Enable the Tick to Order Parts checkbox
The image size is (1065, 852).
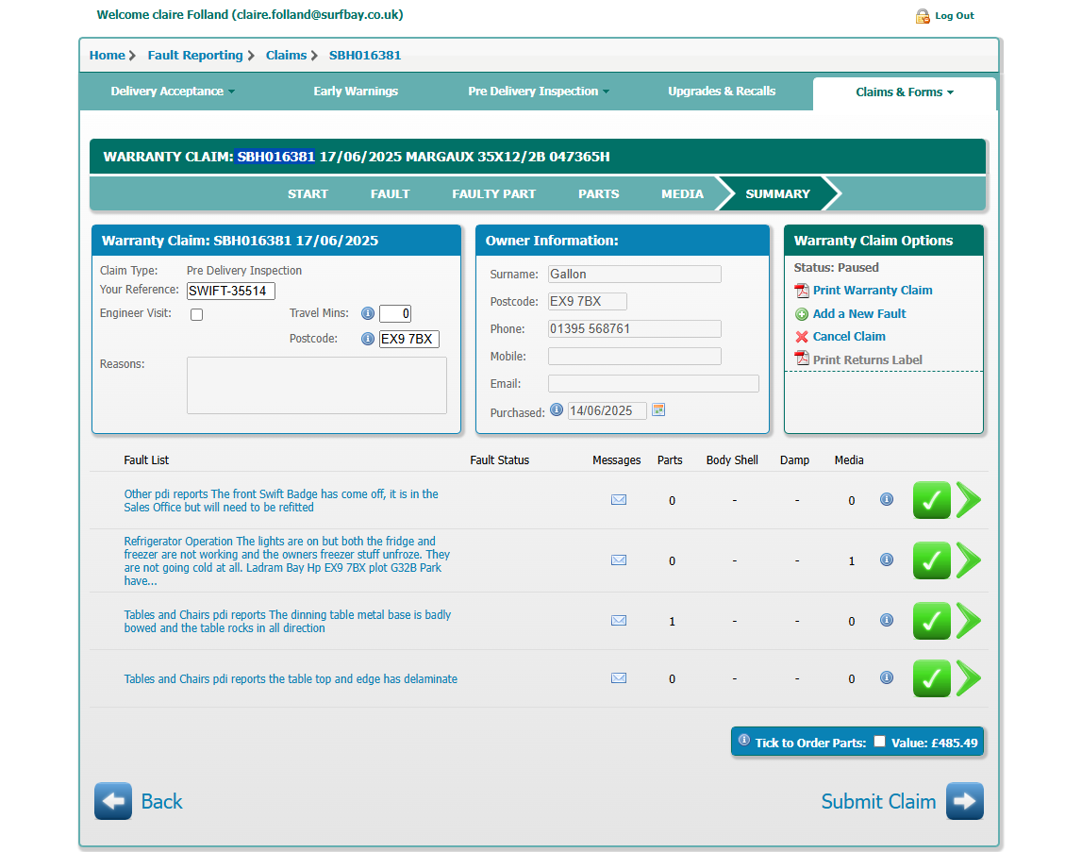click(x=879, y=742)
